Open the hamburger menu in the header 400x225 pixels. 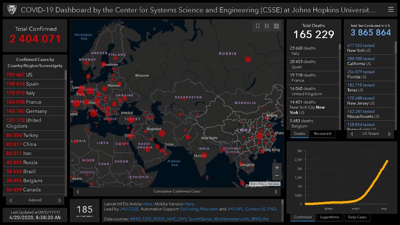(390, 9)
